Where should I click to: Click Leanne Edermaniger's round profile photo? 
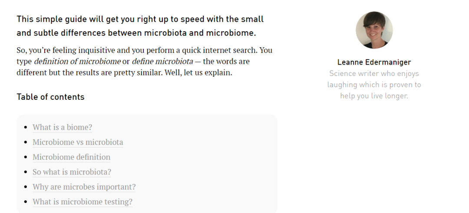click(374, 30)
